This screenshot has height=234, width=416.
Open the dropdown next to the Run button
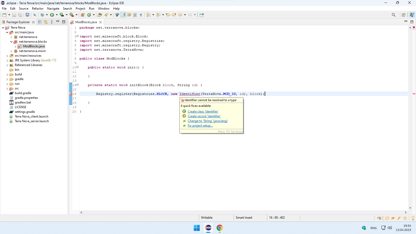pos(56,15)
